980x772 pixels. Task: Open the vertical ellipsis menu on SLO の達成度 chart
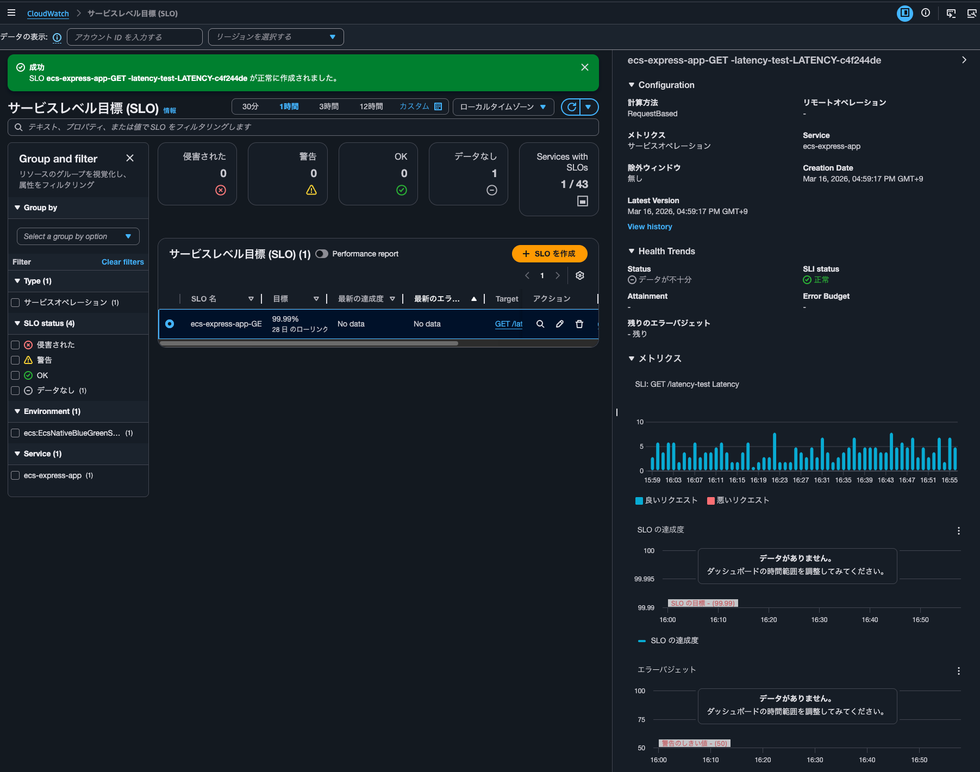pos(958,531)
